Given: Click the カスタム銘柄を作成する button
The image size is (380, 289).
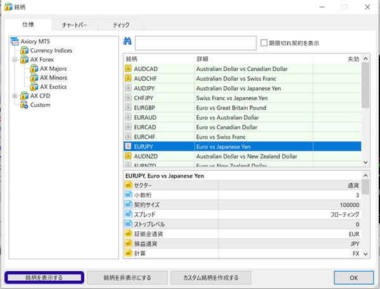Looking at the screenshot, I should tap(211, 278).
